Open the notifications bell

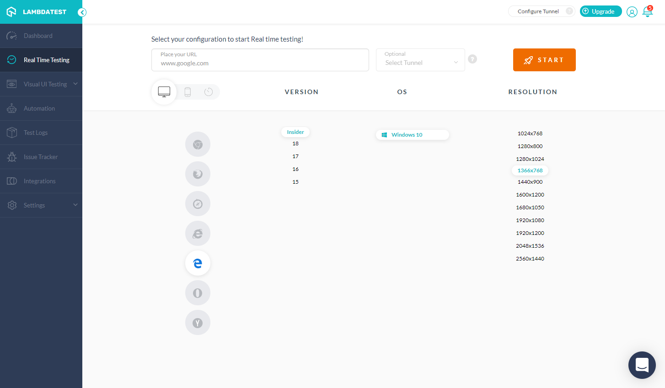(x=648, y=11)
